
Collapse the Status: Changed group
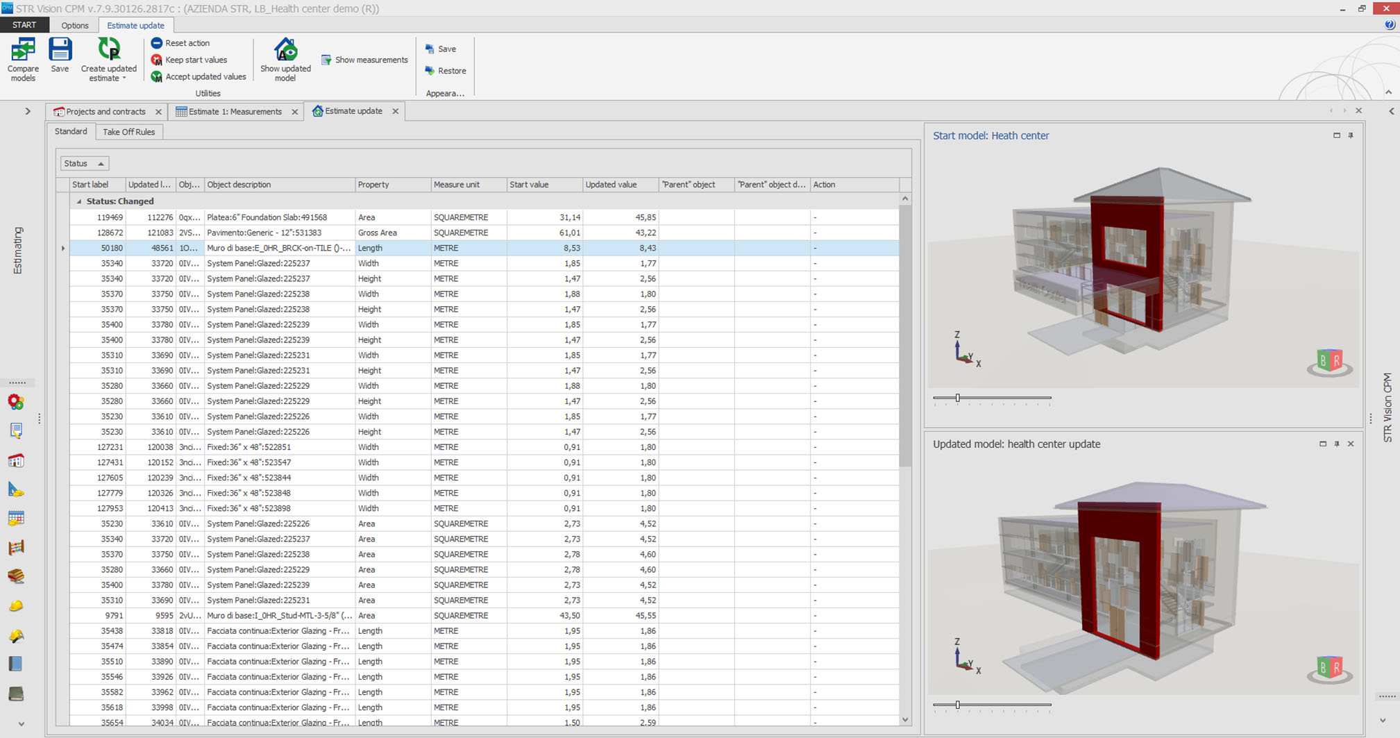[x=79, y=201]
